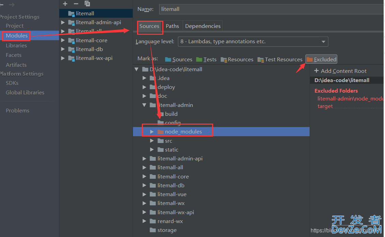Open Project settings item

tap(15, 26)
